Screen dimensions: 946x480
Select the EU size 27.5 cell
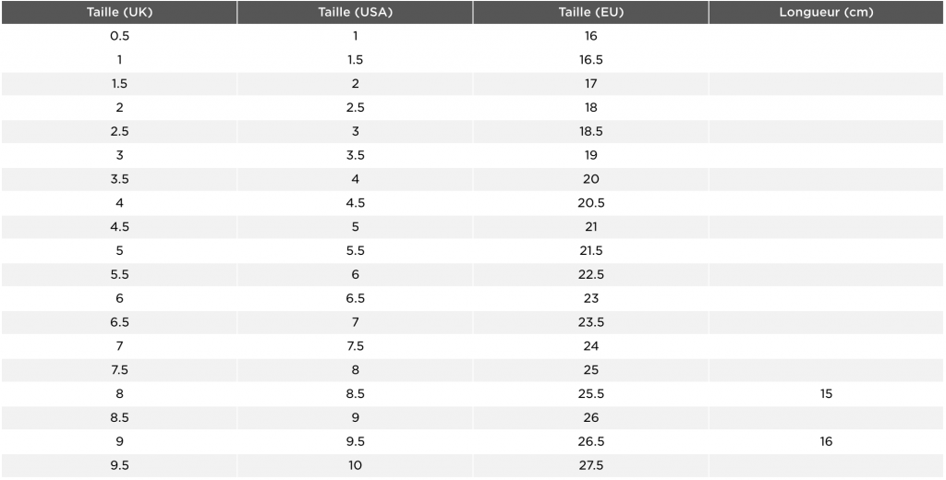click(x=590, y=465)
